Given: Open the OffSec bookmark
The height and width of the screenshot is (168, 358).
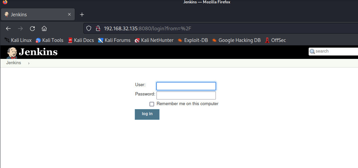Looking at the screenshot, I should pos(275,40).
